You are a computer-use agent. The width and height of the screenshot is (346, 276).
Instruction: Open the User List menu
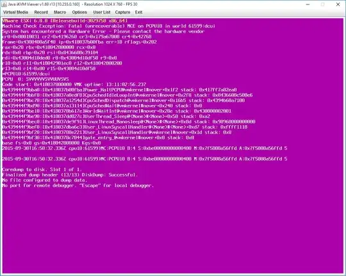(x=101, y=12)
